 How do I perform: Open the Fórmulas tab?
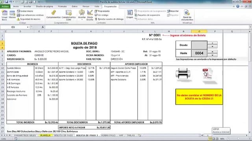(62, 6)
